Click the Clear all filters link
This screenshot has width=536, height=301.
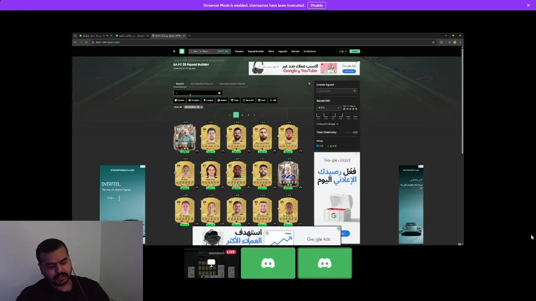[x=178, y=107]
